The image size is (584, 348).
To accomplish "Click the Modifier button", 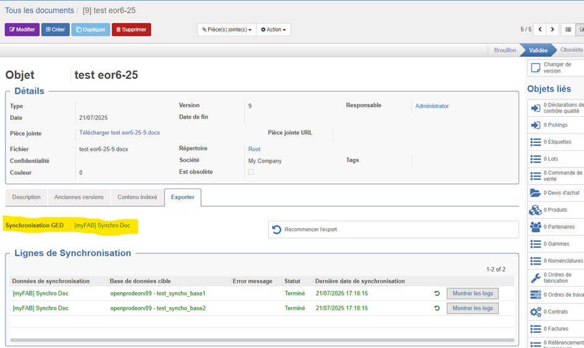I will 22,30.
